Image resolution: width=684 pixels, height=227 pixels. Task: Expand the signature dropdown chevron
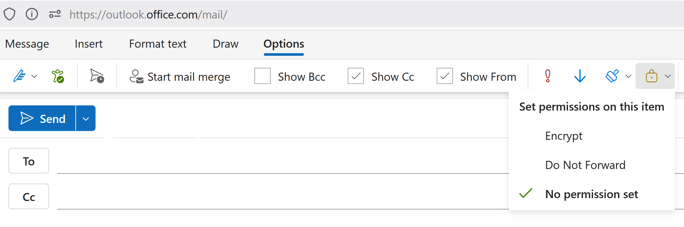(34, 76)
